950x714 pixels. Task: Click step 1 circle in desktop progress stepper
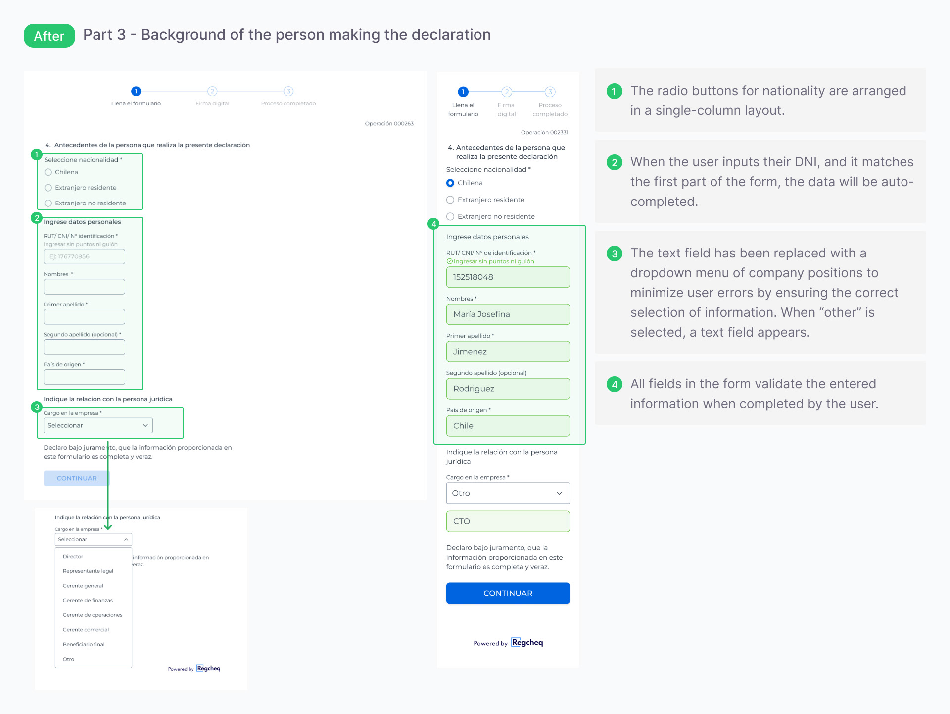tap(136, 91)
